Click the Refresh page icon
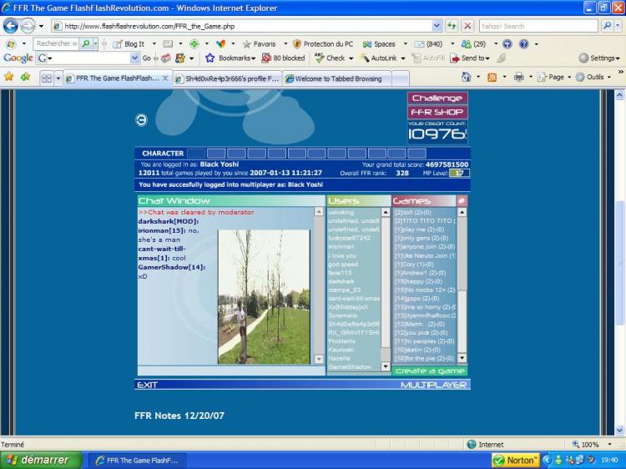 (452, 26)
